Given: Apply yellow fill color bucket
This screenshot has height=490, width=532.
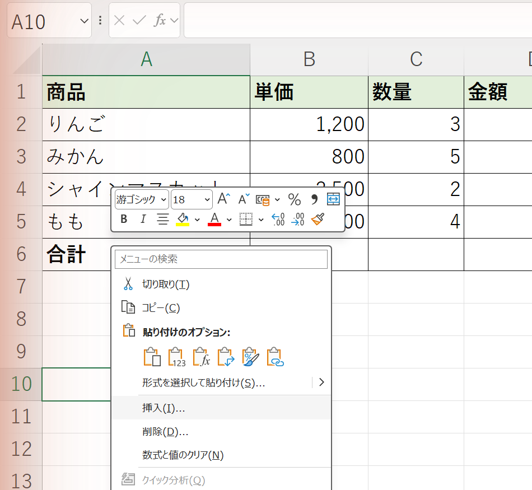Looking at the screenshot, I should pos(183,219).
